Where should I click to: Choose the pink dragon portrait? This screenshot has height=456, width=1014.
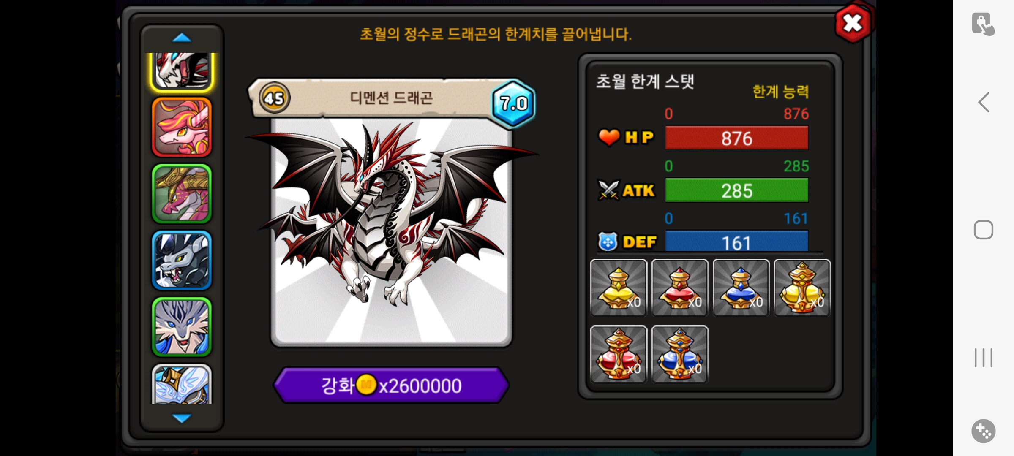point(182,127)
